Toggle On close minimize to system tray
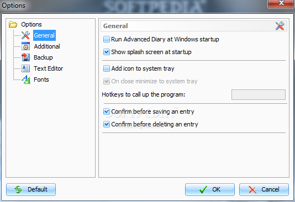This screenshot has width=295, height=202. [107, 81]
